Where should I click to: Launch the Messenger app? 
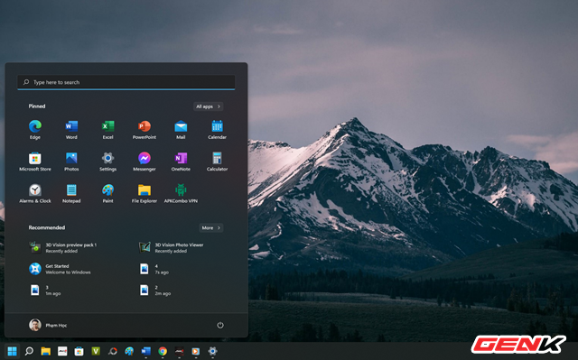coord(144,162)
